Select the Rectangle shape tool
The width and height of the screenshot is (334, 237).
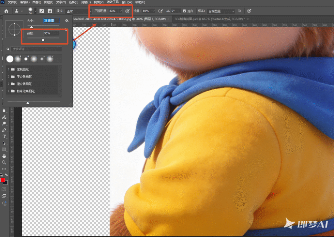pos(4,150)
